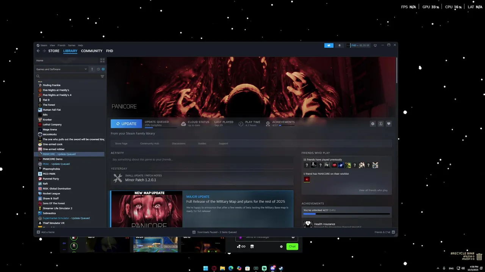This screenshot has height=272, width=485.
Task: Open Discord icon on the taskbar
Action: (x=272, y=268)
